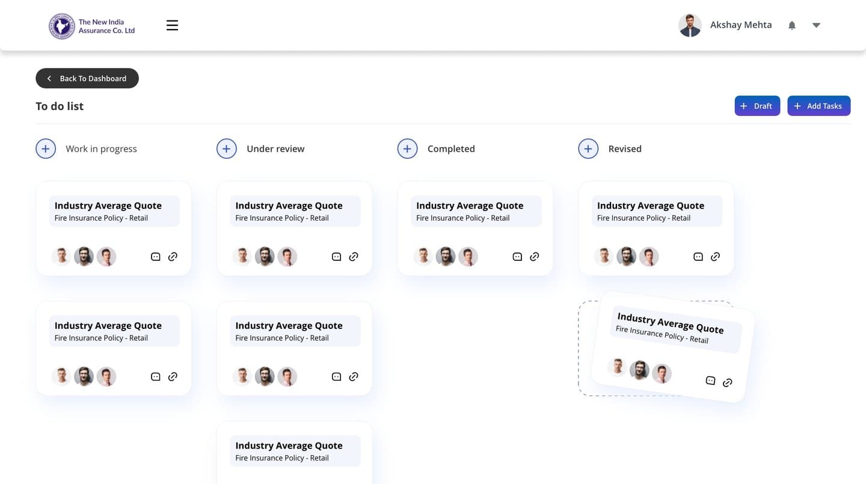Click link icon on second Work in progress card
Image resolution: width=866 pixels, height=484 pixels.
(x=173, y=376)
